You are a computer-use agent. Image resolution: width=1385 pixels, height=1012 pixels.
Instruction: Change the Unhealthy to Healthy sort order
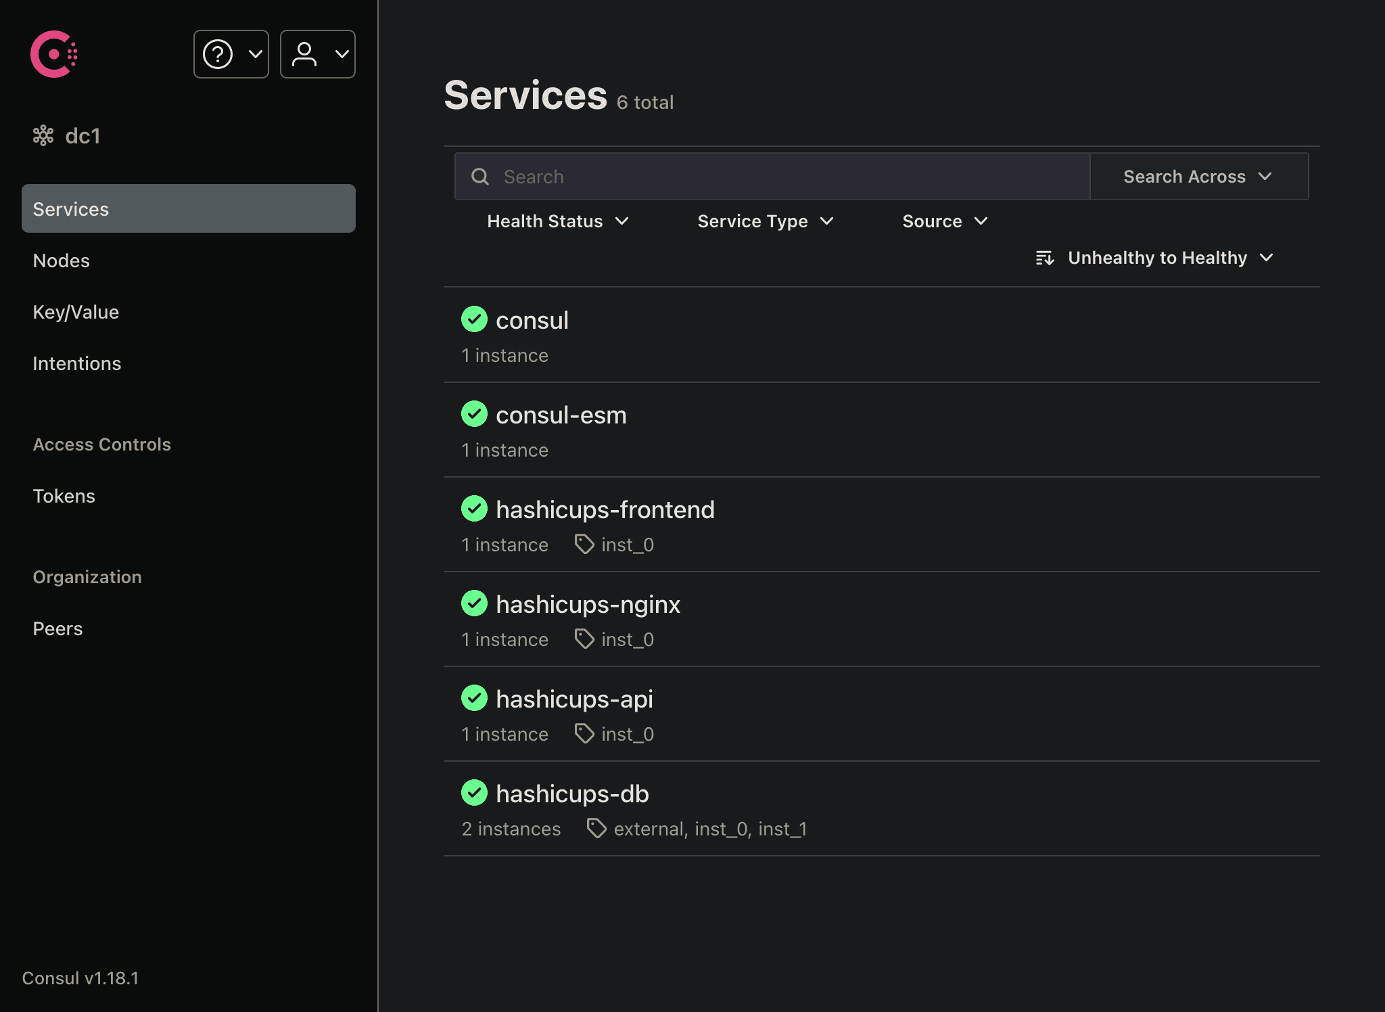[1155, 258]
